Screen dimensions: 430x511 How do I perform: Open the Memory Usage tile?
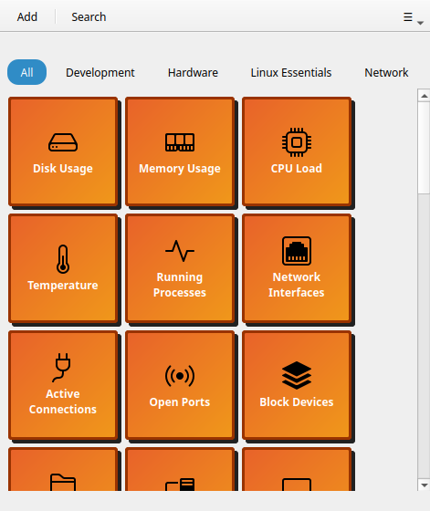[180, 151]
